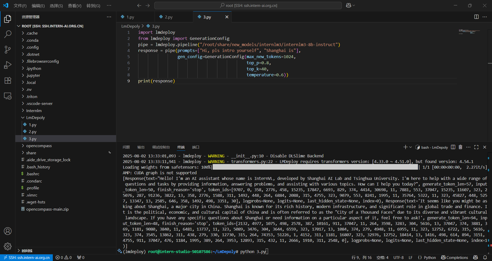Split the editor to the right

click(476, 17)
